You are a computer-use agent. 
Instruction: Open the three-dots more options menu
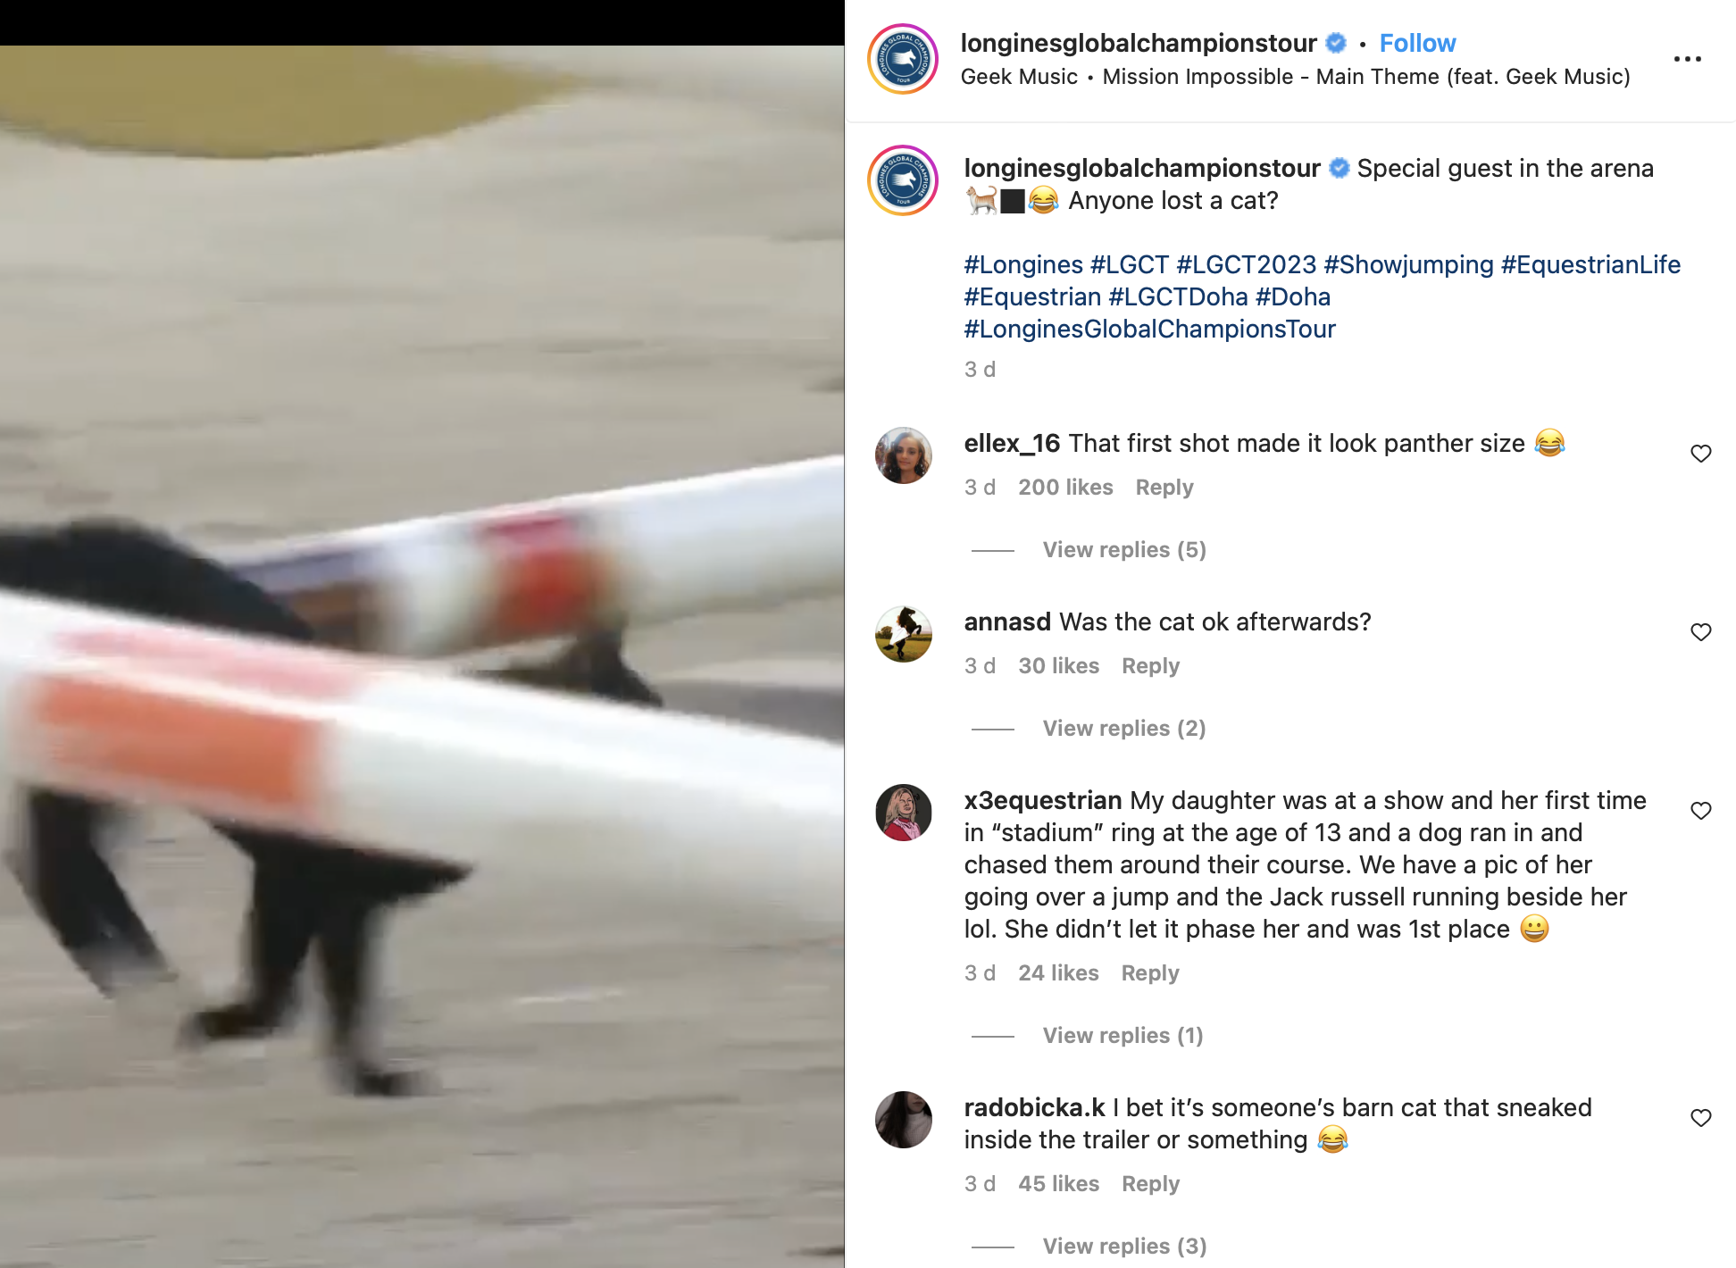point(1687,59)
